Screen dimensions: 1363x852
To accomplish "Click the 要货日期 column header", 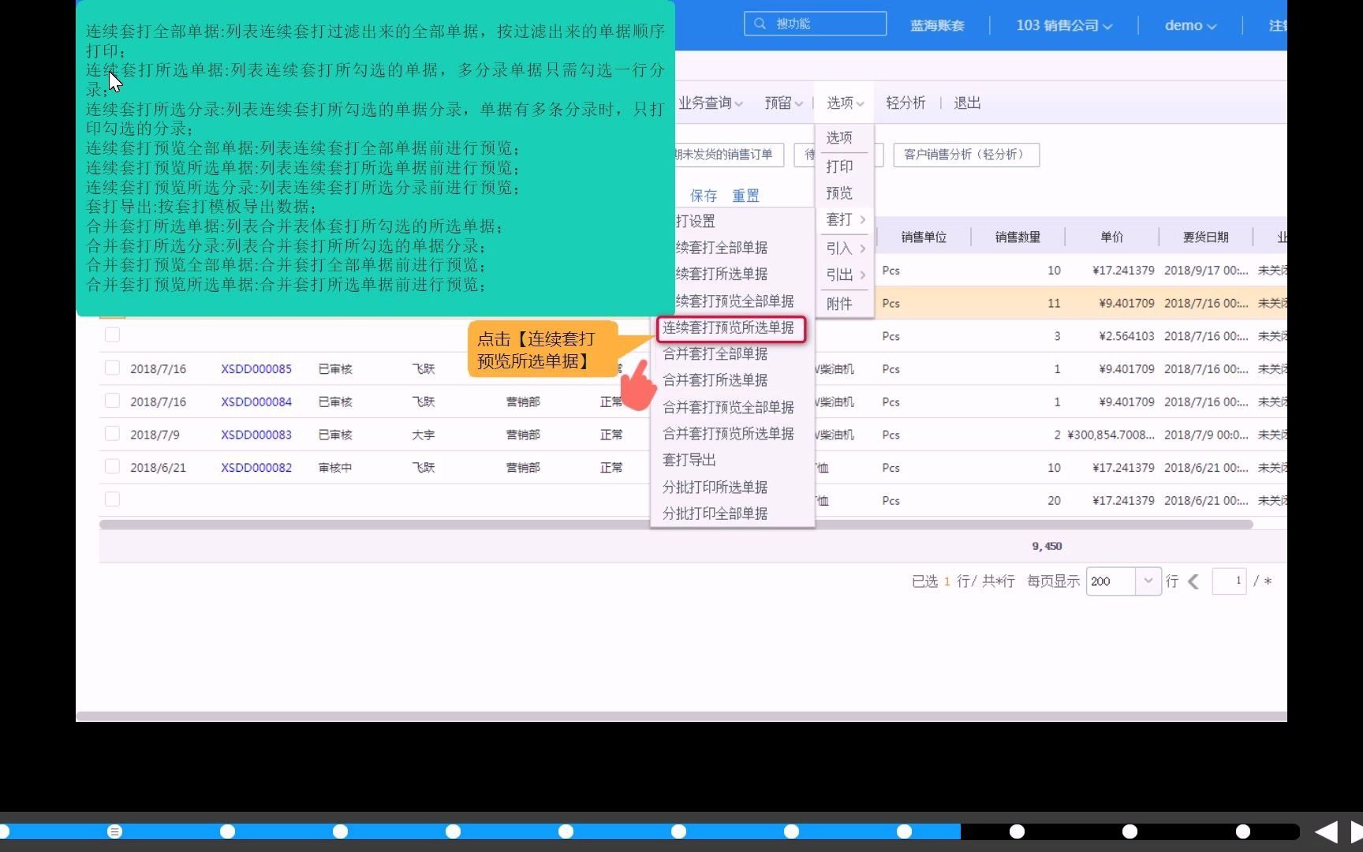I will coord(1206,237).
